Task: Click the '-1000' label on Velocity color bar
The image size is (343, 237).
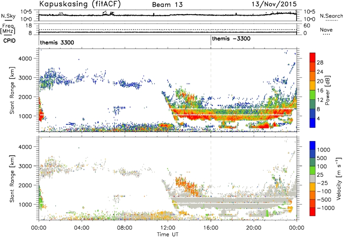Action: (x=325, y=208)
